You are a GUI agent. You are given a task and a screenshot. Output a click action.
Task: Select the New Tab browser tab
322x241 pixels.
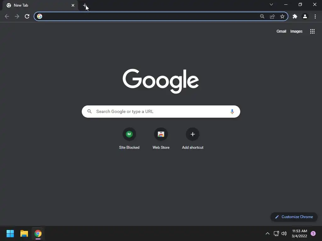click(x=40, y=5)
